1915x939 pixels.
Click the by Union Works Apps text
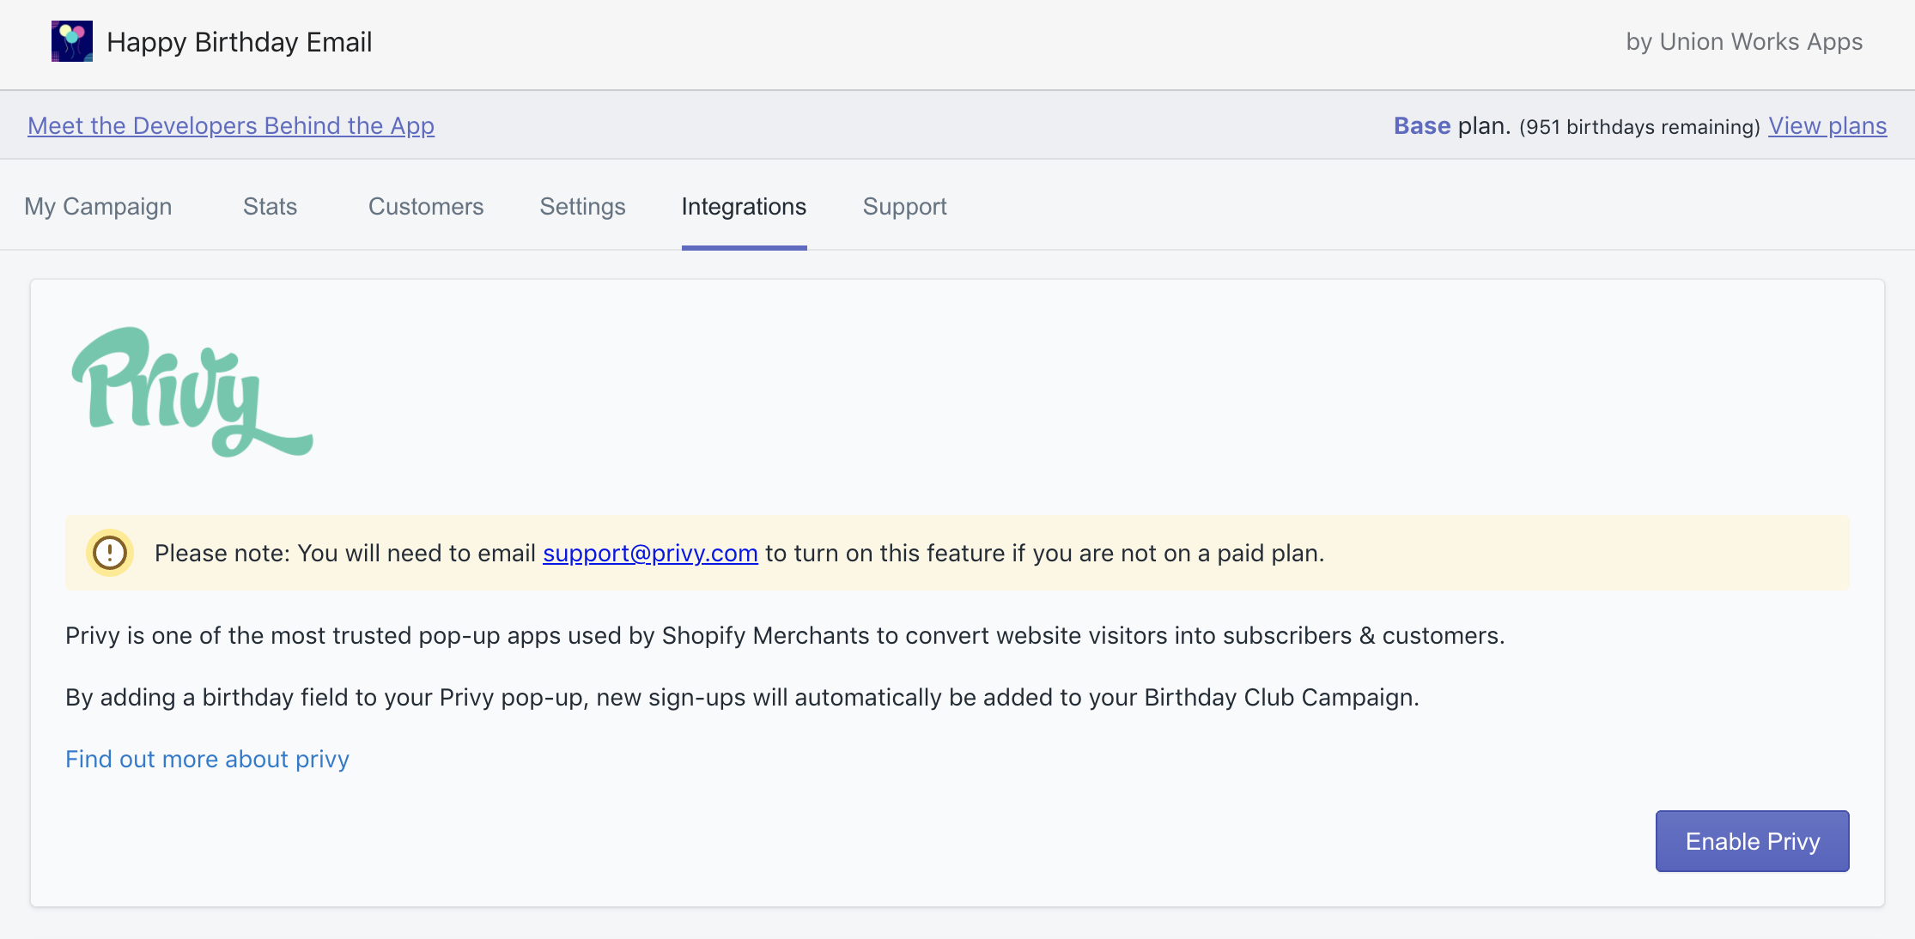click(x=1743, y=42)
